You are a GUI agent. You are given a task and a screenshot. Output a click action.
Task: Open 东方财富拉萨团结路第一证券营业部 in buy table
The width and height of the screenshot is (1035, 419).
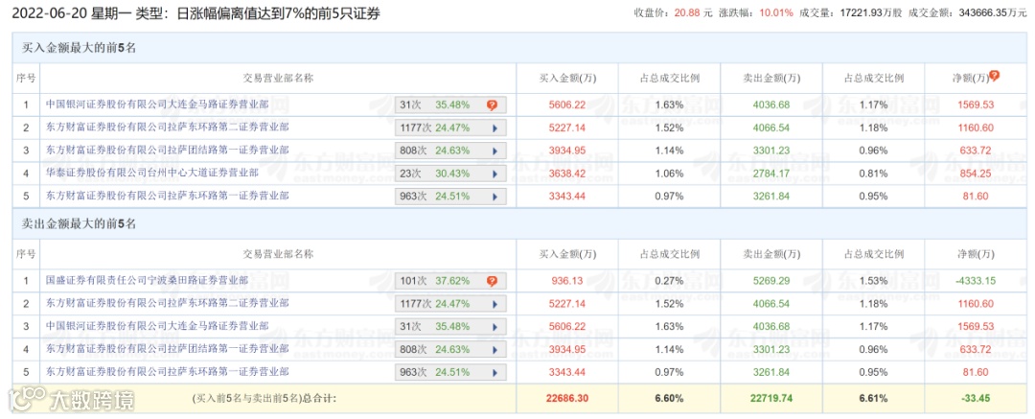[167, 150]
